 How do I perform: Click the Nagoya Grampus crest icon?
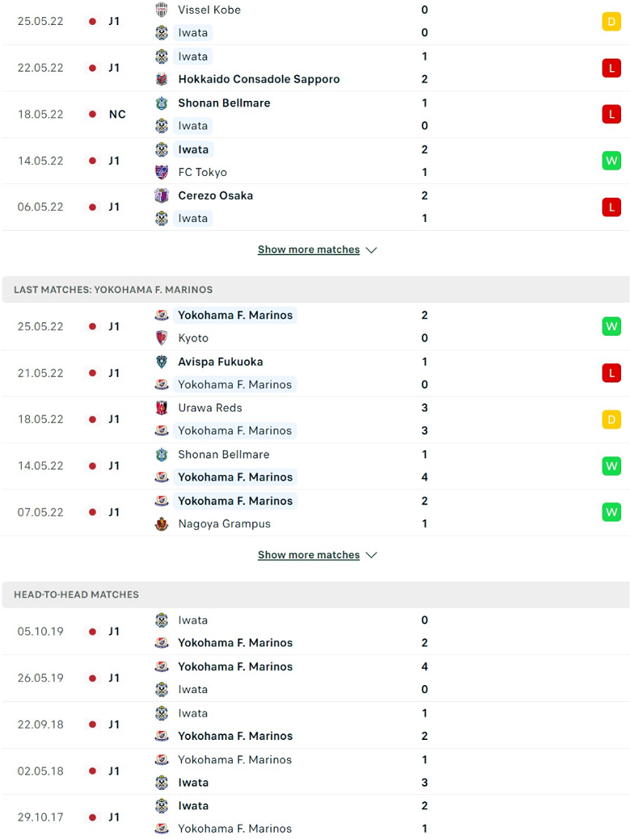click(x=162, y=524)
